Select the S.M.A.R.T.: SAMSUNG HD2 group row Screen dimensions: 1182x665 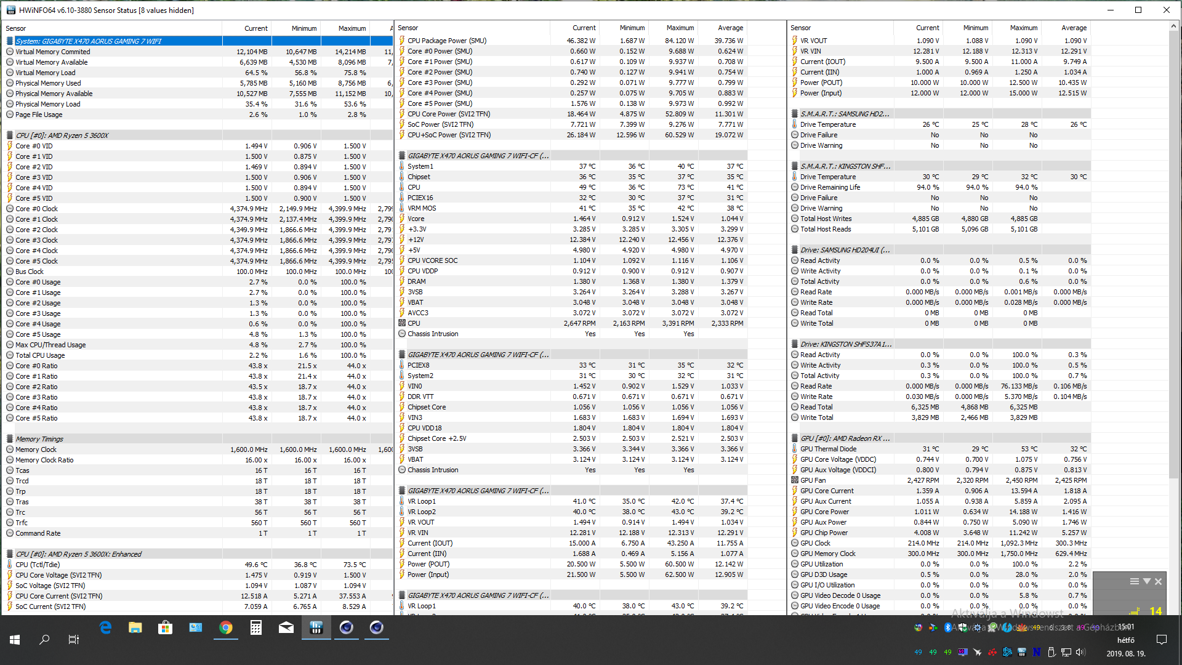(x=940, y=114)
